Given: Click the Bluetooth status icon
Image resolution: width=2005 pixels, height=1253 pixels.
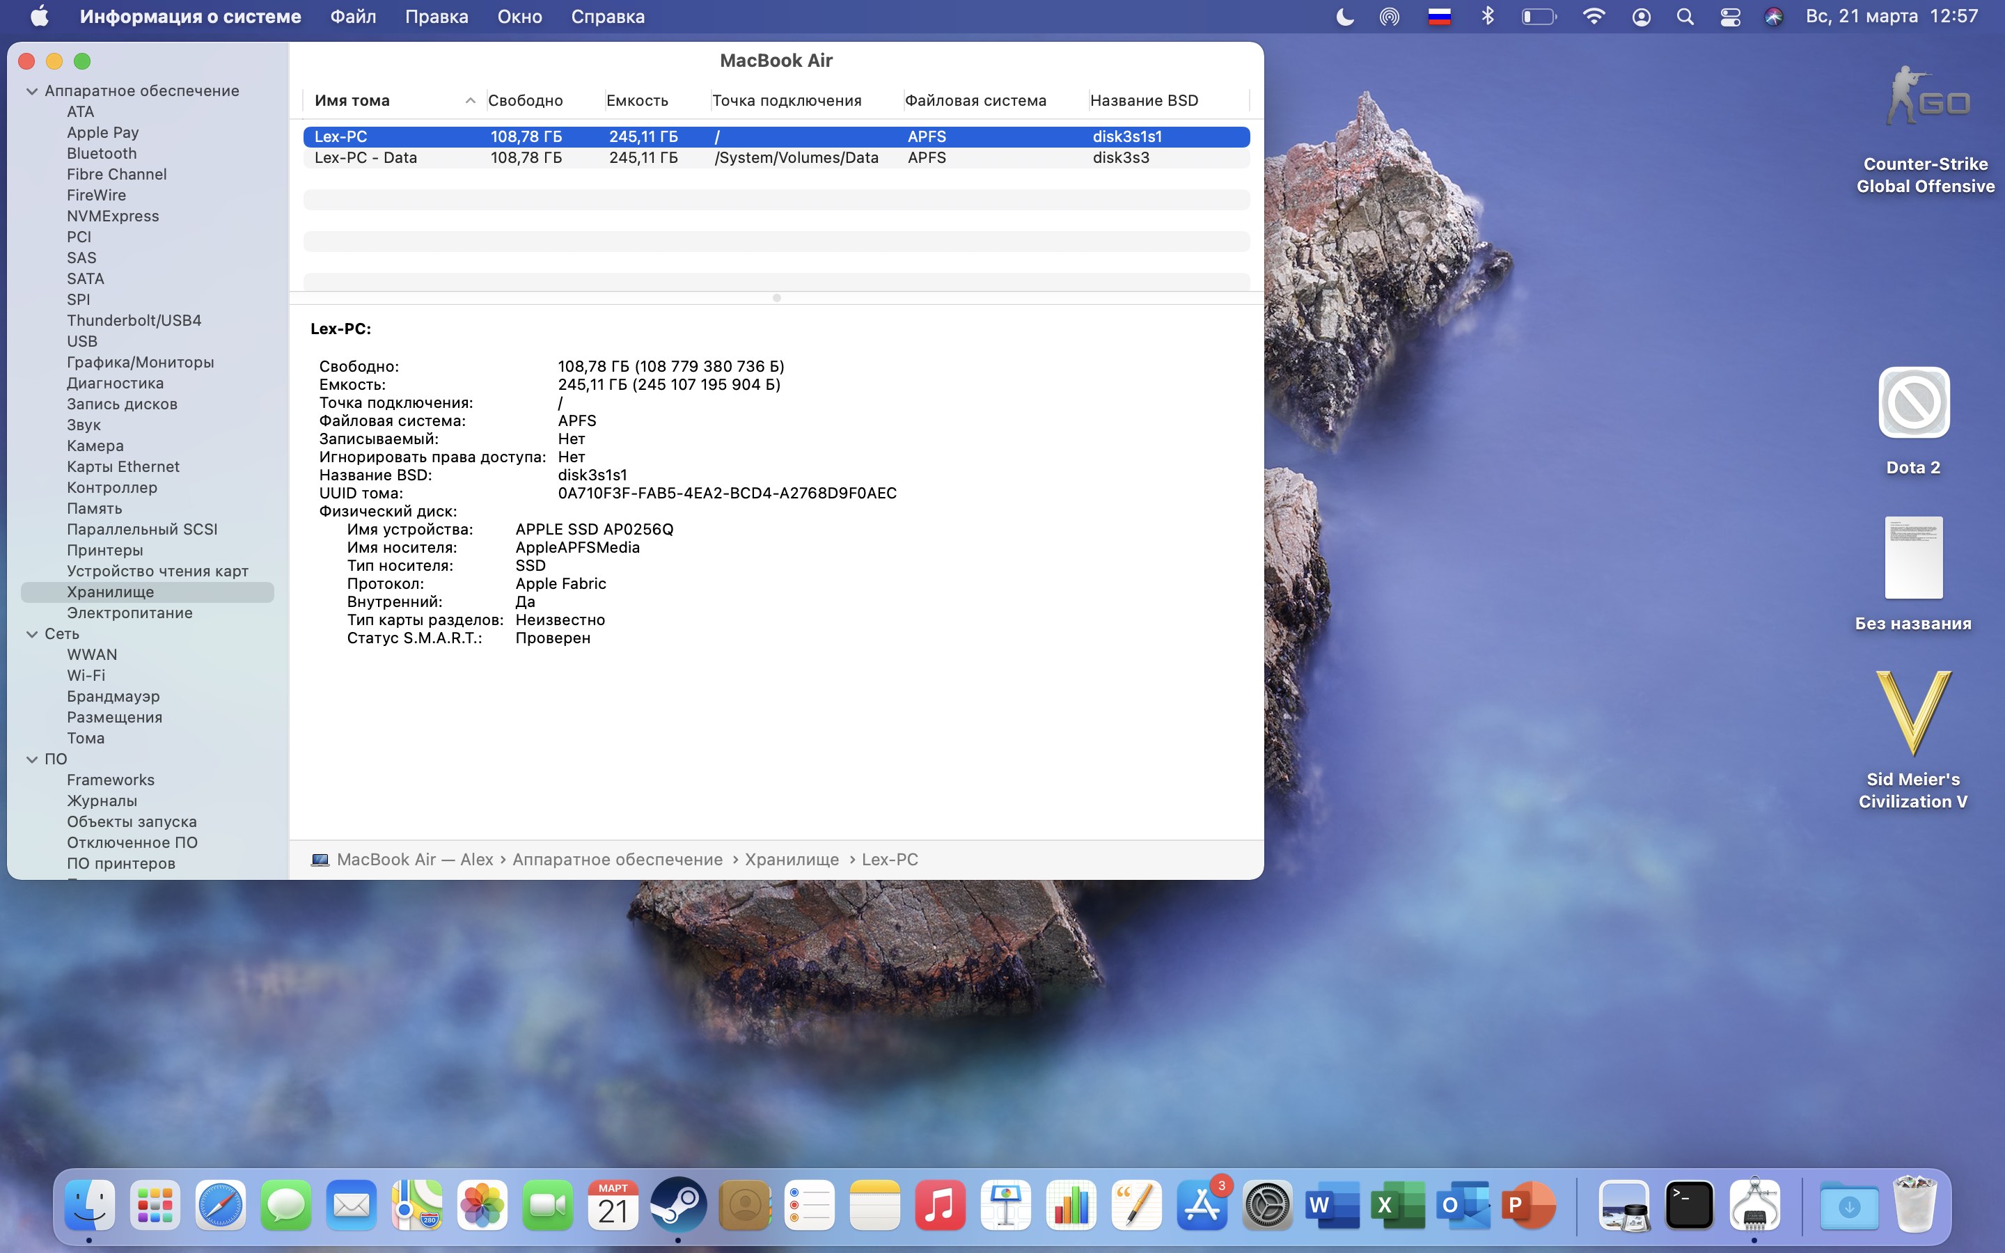Looking at the screenshot, I should (x=1487, y=17).
